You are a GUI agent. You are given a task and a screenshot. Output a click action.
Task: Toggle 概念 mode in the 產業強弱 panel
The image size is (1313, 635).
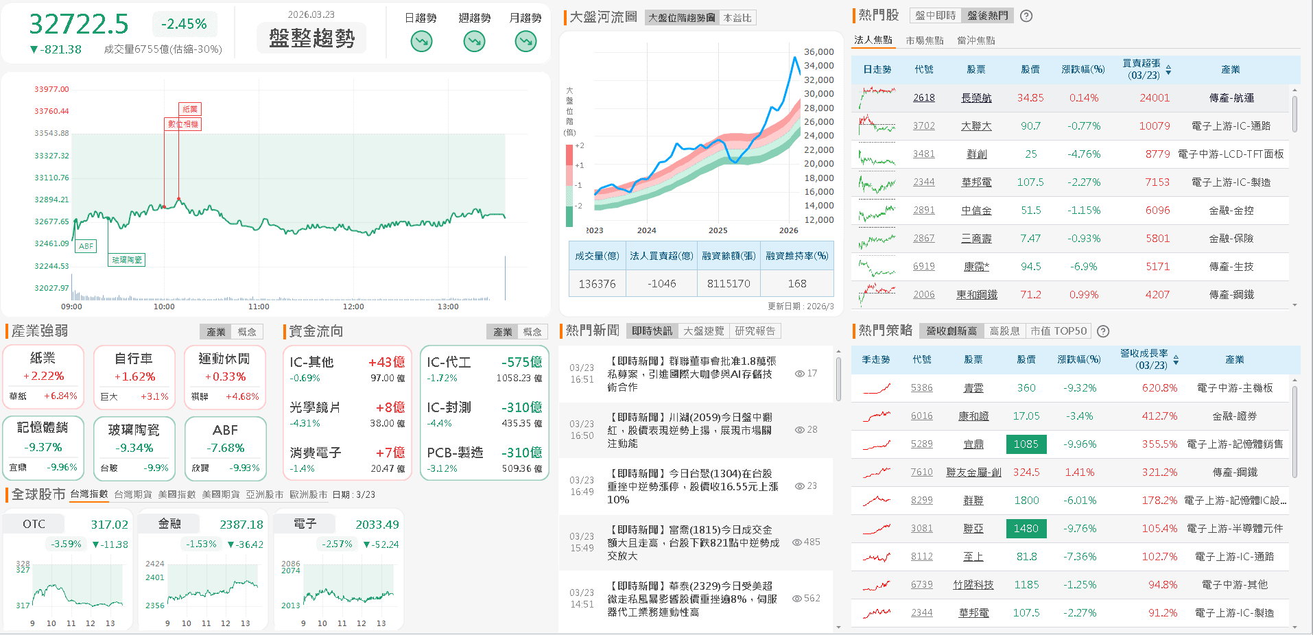[248, 331]
